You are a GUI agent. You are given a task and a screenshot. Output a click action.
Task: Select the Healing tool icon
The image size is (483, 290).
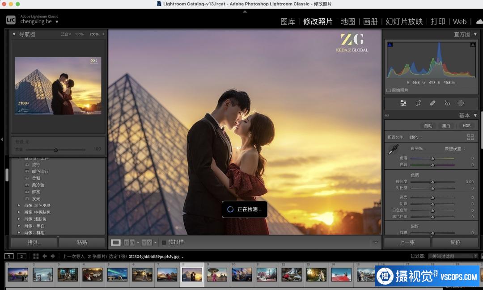(433, 103)
